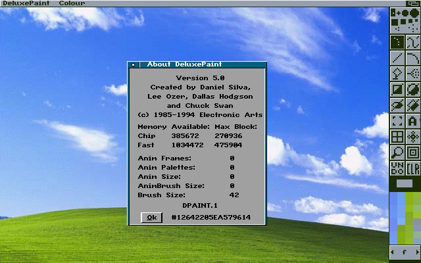This screenshot has width=421, height=263.
Task: Click the current colour indicator box
Action: tap(405, 183)
